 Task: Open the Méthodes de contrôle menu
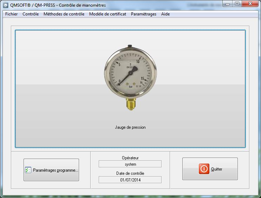[x=64, y=14]
